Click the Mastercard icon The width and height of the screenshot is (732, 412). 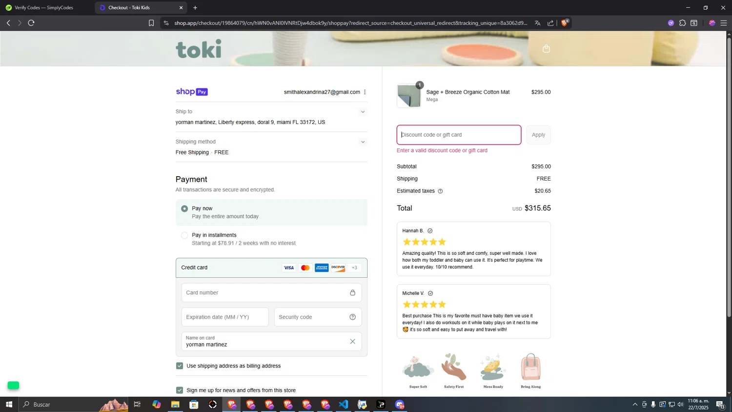pyautogui.click(x=305, y=268)
